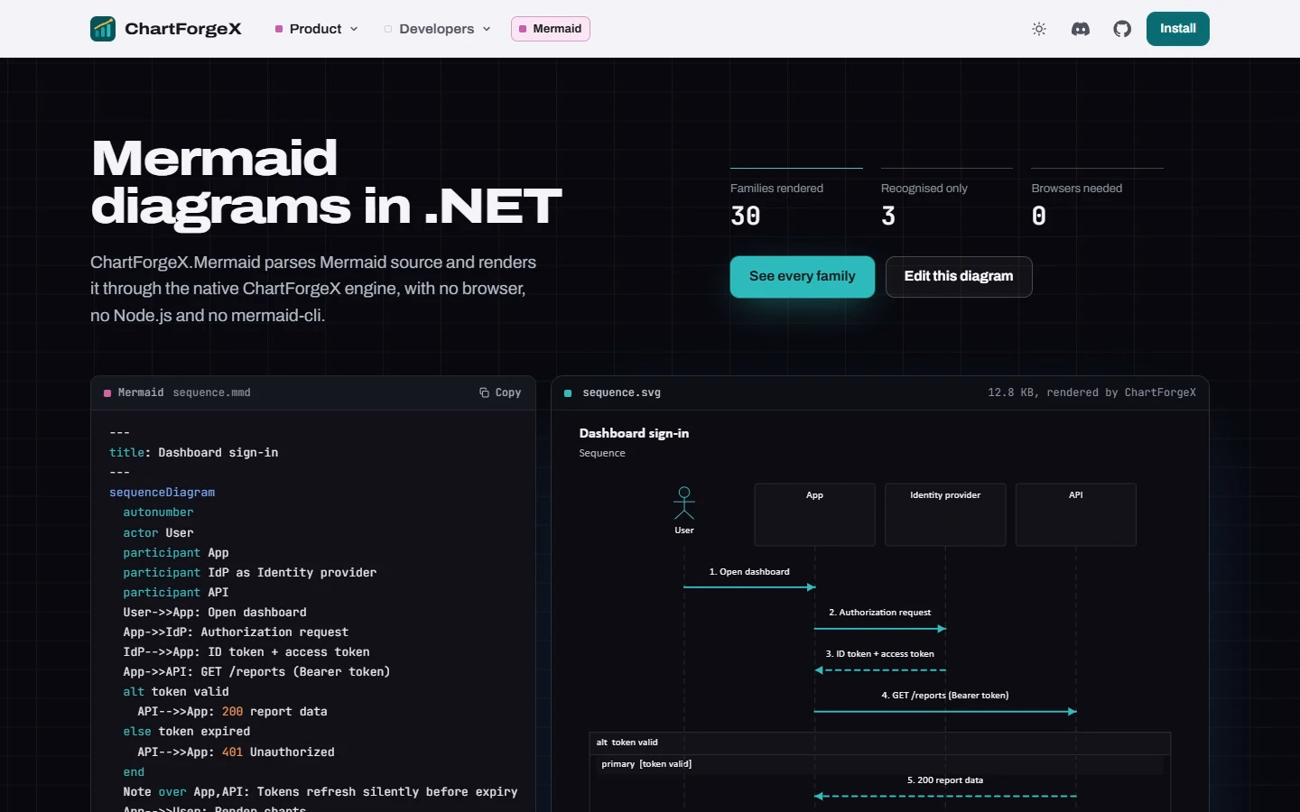Click the '3. ID token + access token' label
The width and height of the screenshot is (1300, 812).
pos(880,654)
